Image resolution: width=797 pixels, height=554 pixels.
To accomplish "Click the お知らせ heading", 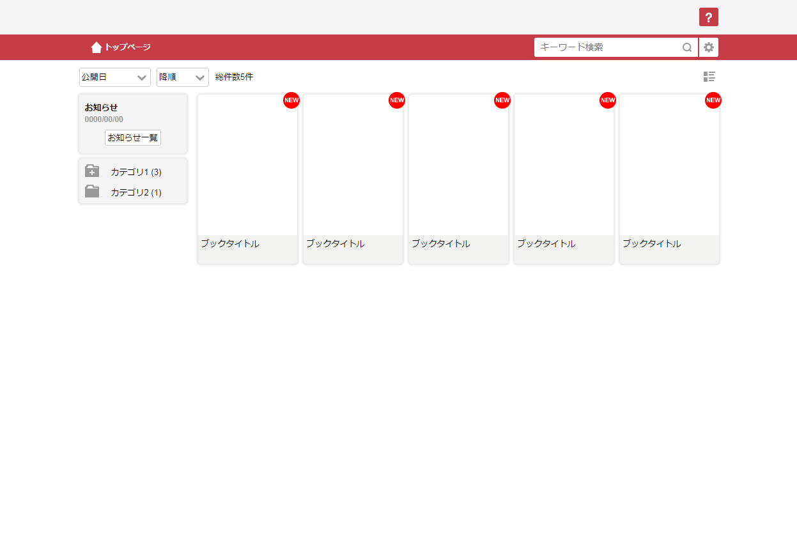I will tap(101, 107).
